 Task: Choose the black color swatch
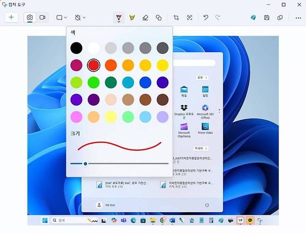click(76, 47)
